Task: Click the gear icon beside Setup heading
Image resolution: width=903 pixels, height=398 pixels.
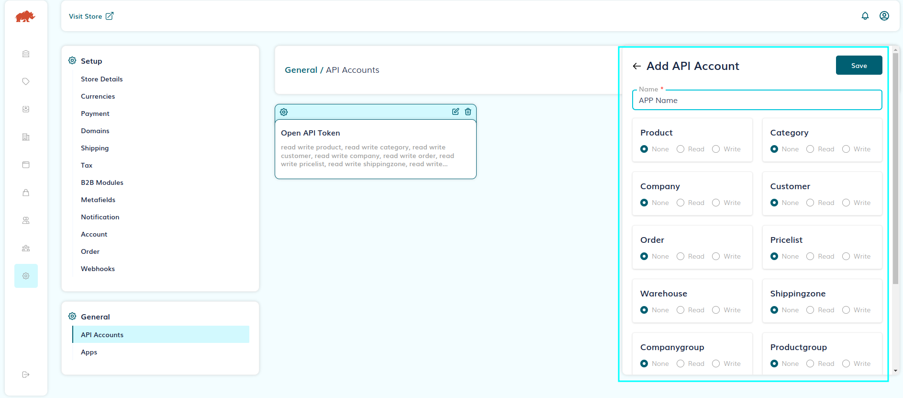Action: click(72, 60)
